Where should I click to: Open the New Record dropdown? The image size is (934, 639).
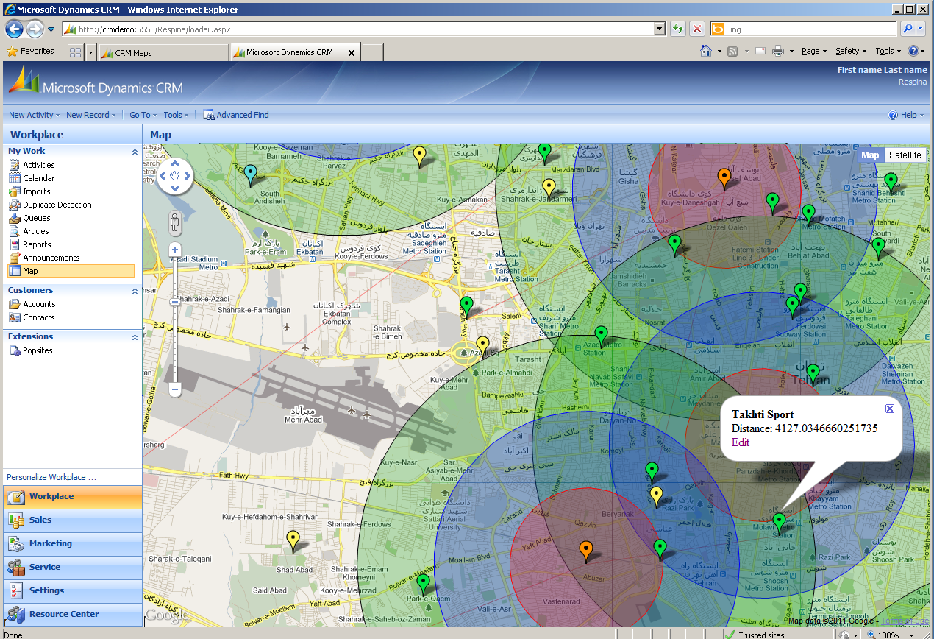click(90, 115)
